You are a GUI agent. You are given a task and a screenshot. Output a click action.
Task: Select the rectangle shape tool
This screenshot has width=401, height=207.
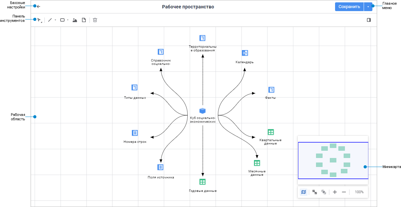62,20
